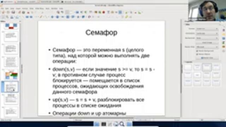Choose the highlighted Title, Content layout thumbnail
This screenshot has width=226, height=127.
click(x=207, y=67)
